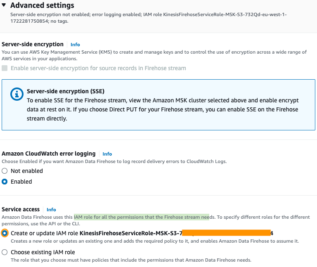Choose Create or update IAM role radio
317x267 pixels.
click(5, 233)
